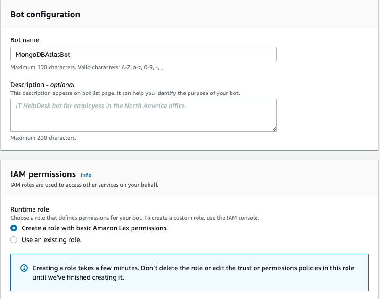The width and height of the screenshot is (380, 299).
Task: Select Create a role with basic permissions radio
Action: (x=14, y=228)
